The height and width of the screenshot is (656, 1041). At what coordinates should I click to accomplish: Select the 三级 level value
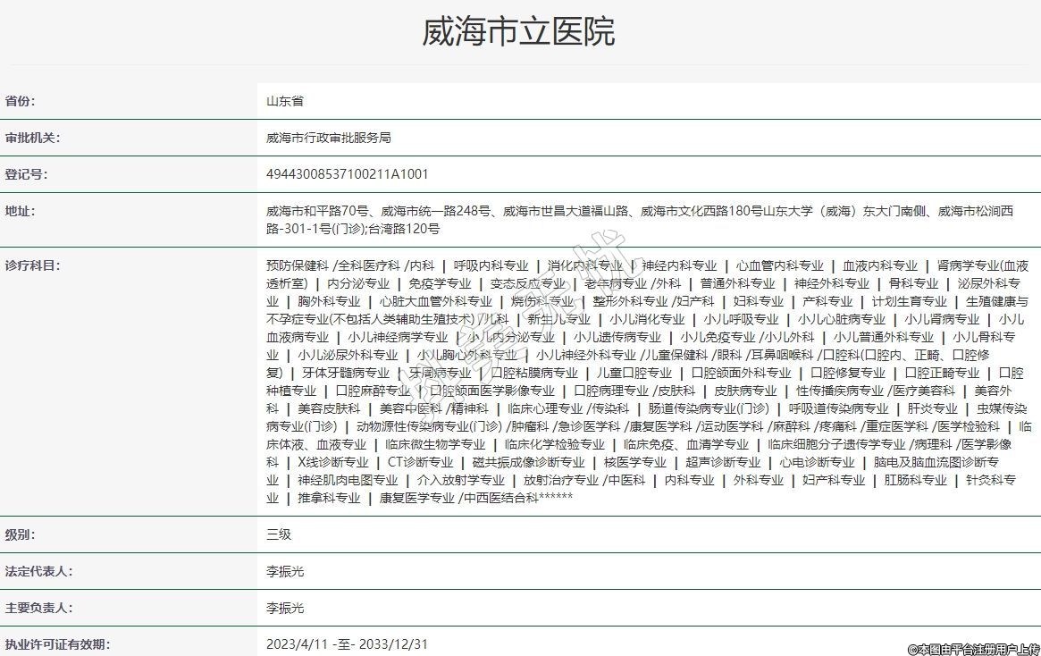click(x=279, y=535)
